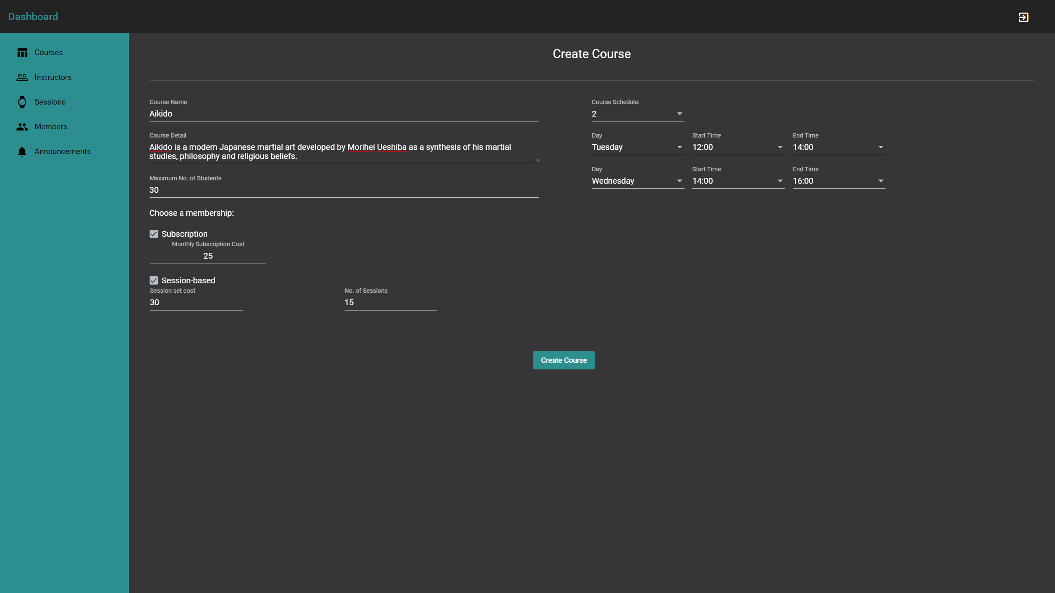This screenshot has height=593, width=1055.
Task: Open the Sessions sidebar menu item
Action: (50, 102)
